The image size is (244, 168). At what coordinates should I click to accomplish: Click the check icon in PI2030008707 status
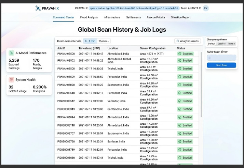pos(180,133)
